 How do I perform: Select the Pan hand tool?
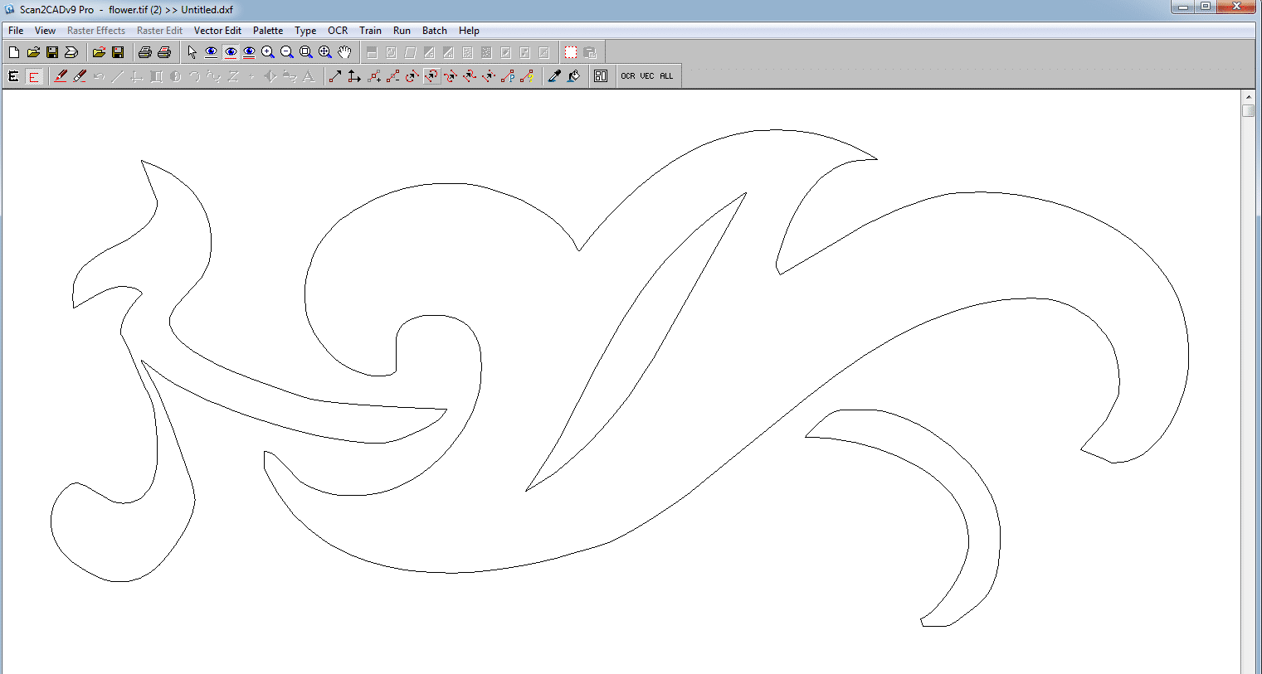[x=344, y=51]
